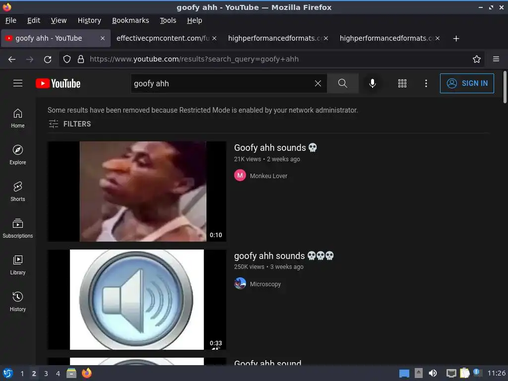
Task: Open the clipboard tray icon
Action: pyautogui.click(x=464, y=373)
